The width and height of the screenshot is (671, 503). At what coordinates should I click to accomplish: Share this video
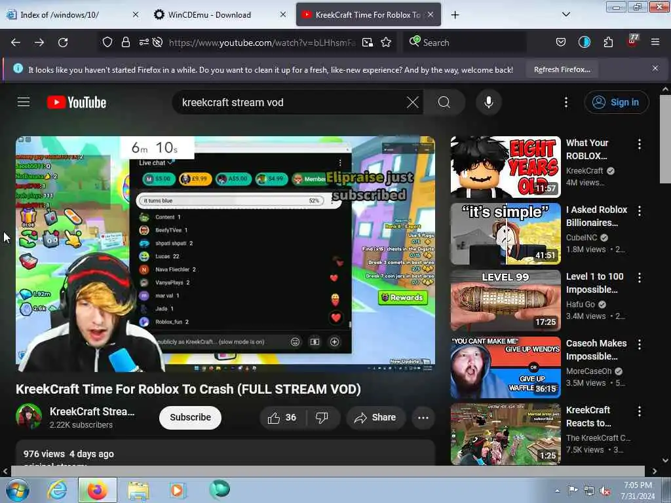click(x=375, y=417)
